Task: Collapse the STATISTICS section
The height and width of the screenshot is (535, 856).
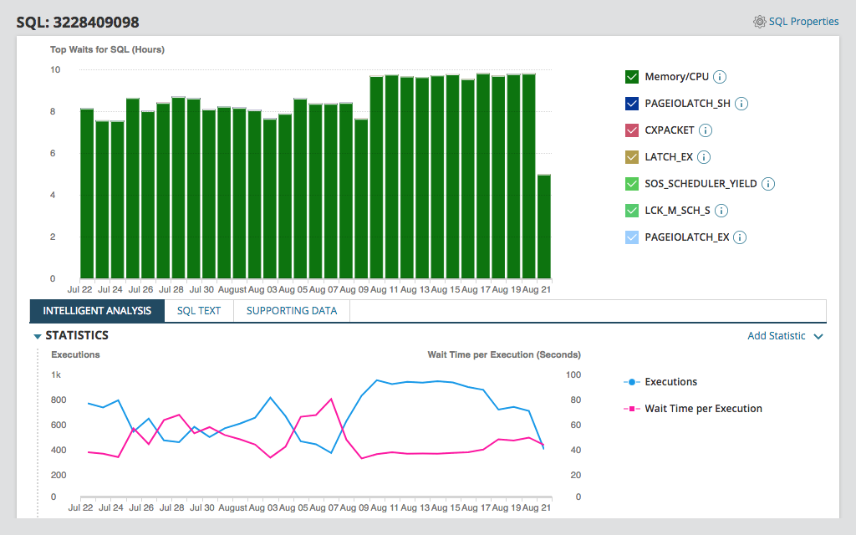Action: coord(38,336)
